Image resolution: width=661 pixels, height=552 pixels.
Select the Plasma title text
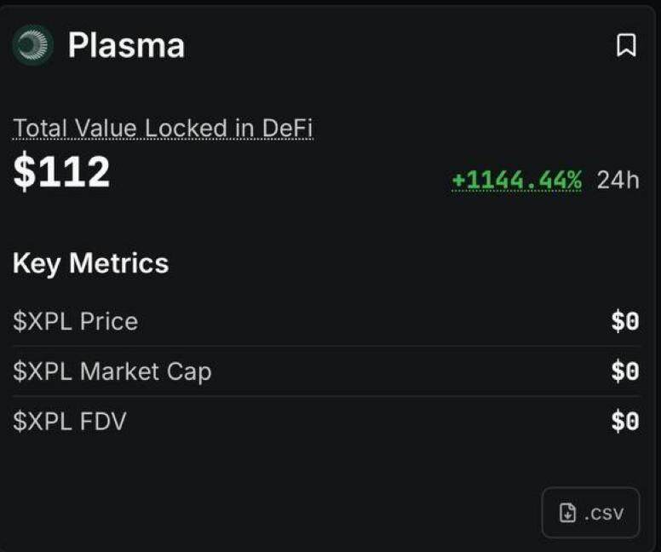[x=126, y=45]
